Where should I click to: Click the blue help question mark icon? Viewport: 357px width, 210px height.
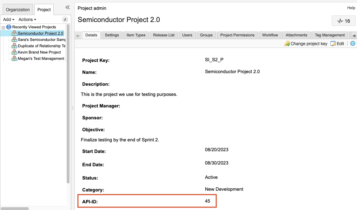tap(353, 44)
